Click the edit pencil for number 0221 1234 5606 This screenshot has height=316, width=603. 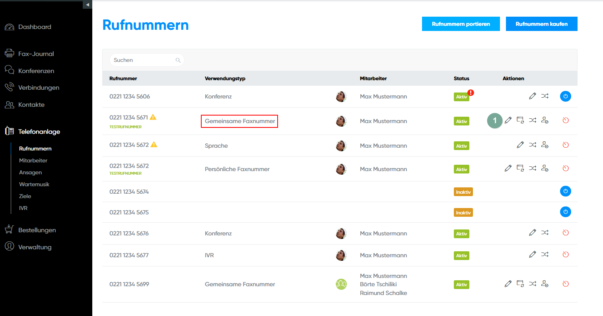coord(532,96)
